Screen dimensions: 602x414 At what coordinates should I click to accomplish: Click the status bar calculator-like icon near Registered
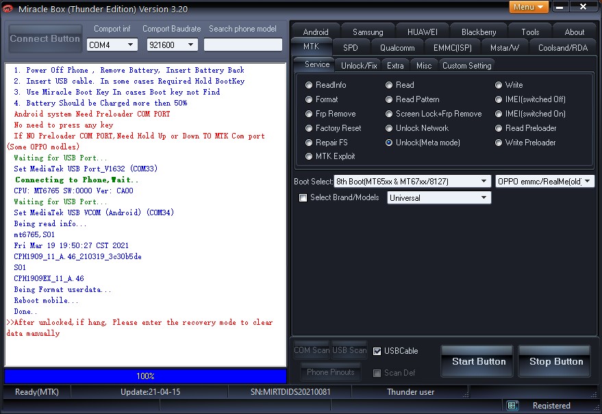tap(512, 405)
